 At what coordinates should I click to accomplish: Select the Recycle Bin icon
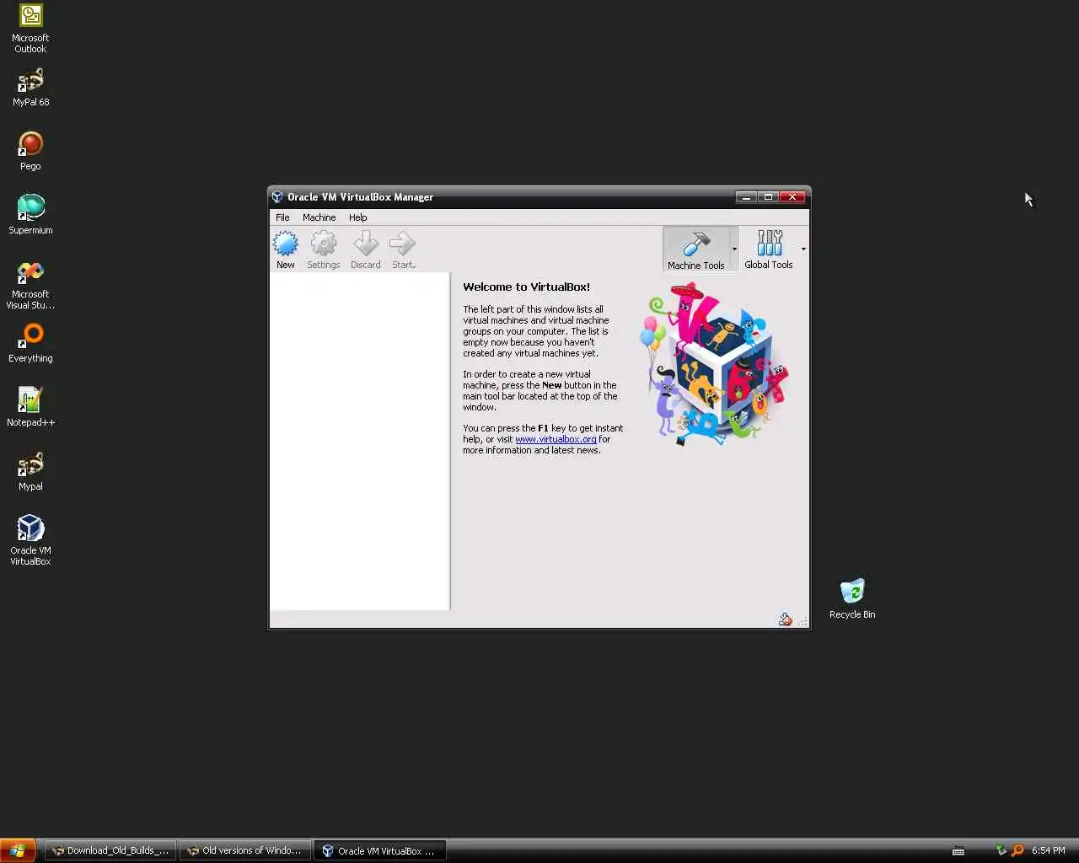coord(852,599)
